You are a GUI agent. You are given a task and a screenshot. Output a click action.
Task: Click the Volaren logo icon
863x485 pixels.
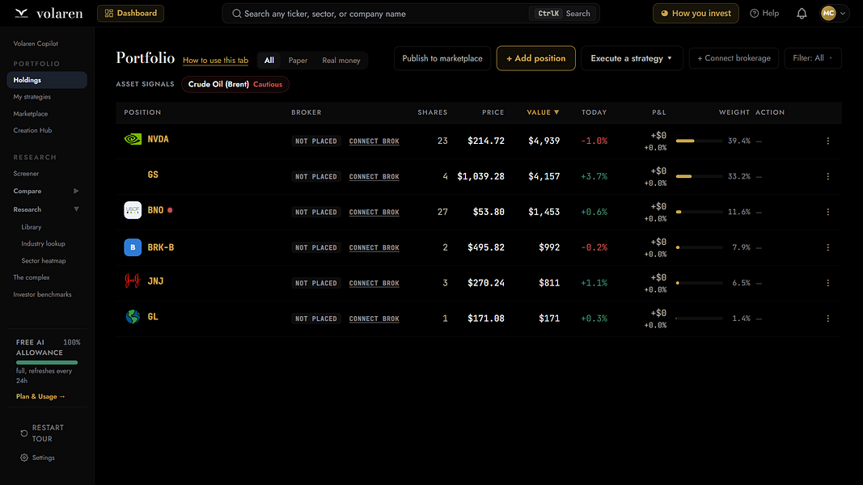tap(22, 13)
